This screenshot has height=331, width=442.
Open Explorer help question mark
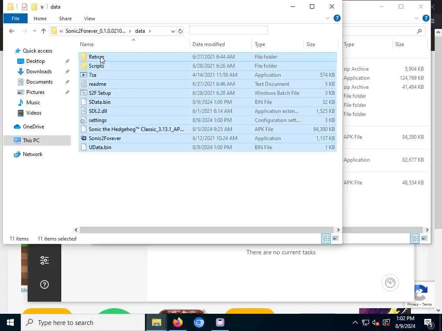coord(337,18)
